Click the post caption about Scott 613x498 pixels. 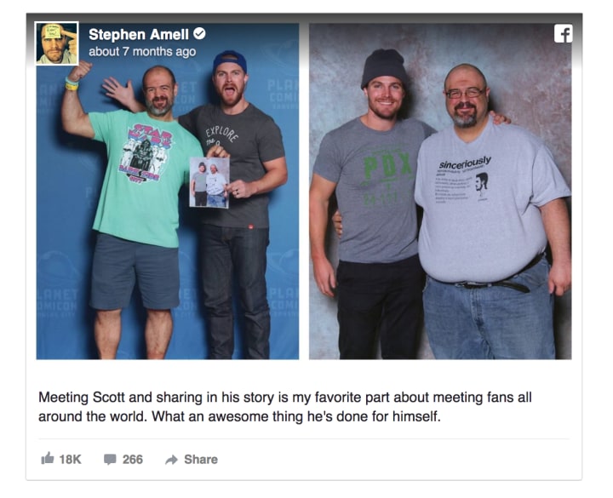pos(284,407)
